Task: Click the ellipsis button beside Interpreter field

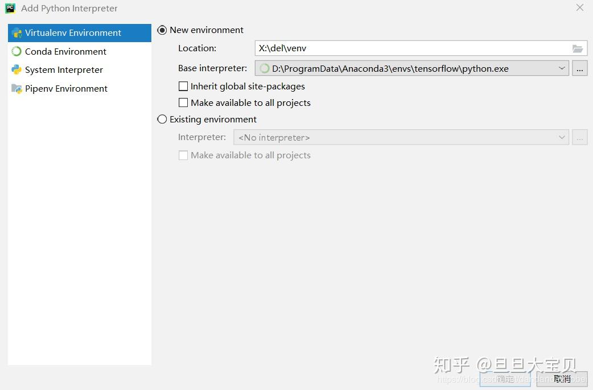Action: tap(579, 137)
